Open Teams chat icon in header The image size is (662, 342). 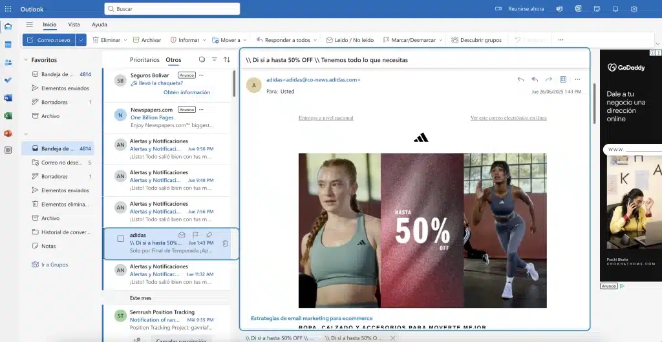(x=559, y=9)
